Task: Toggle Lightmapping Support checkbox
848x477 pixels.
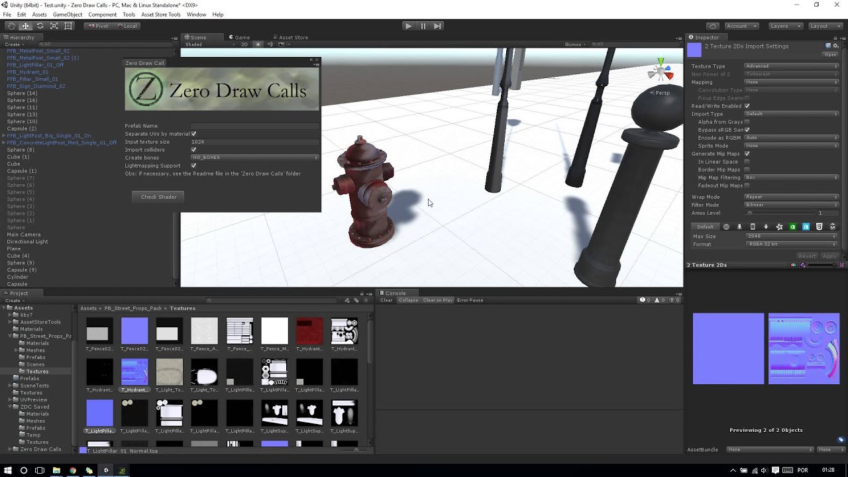Action: (x=193, y=166)
